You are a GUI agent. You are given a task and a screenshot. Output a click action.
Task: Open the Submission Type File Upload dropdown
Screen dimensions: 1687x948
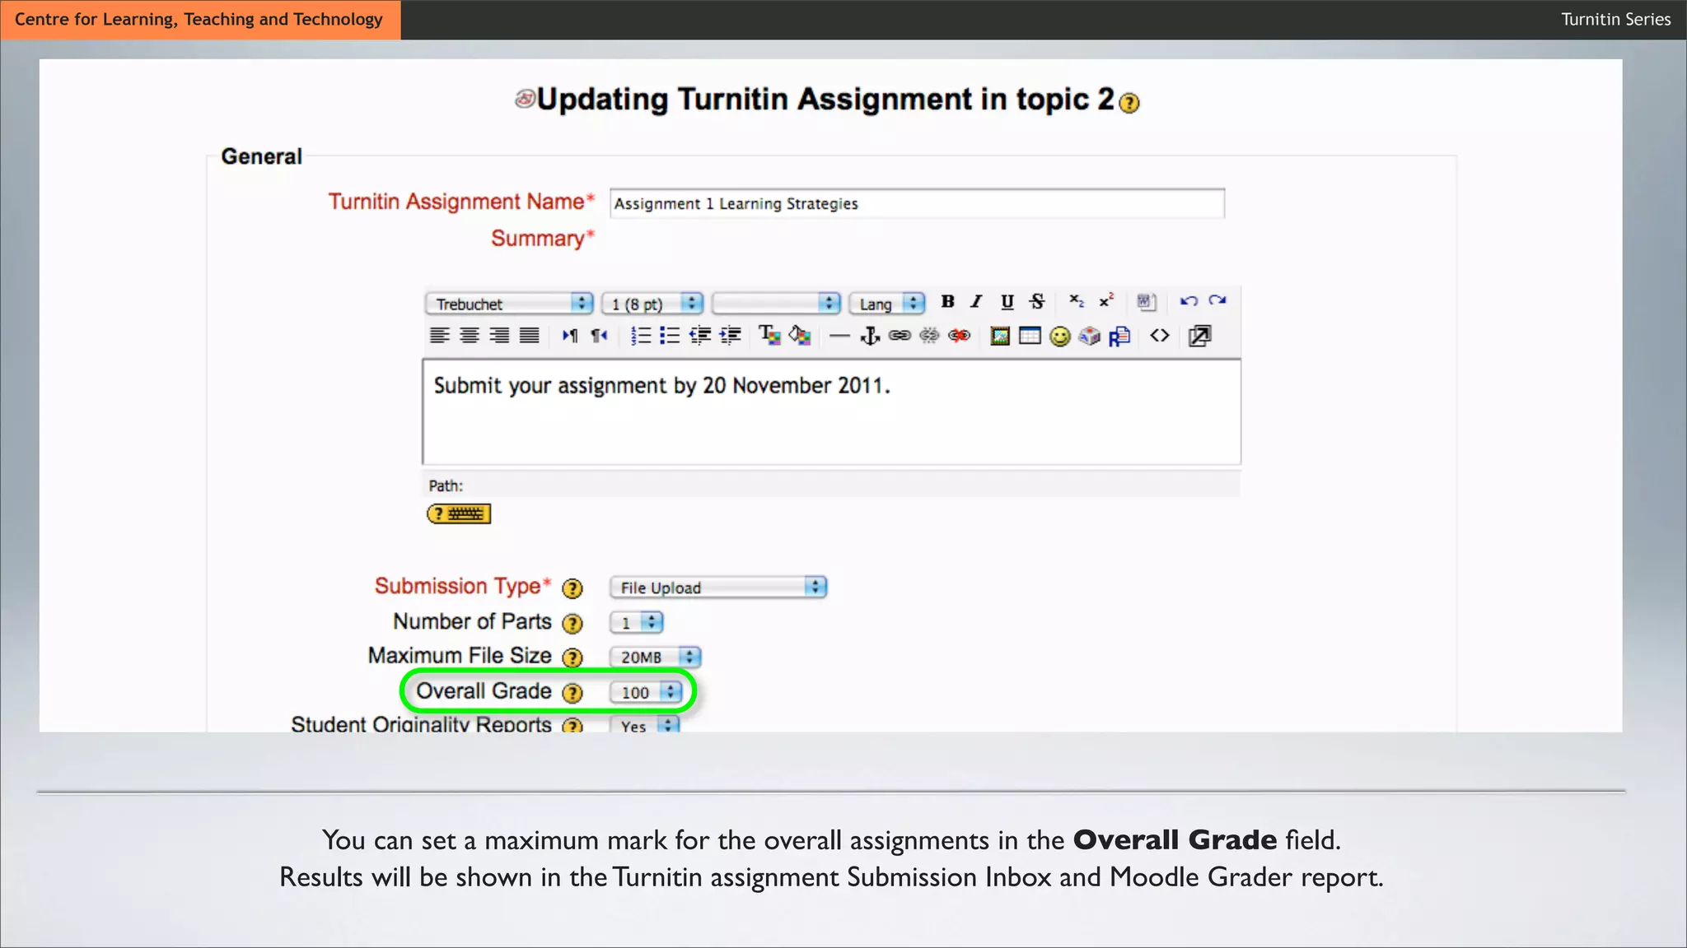coord(717,588)
